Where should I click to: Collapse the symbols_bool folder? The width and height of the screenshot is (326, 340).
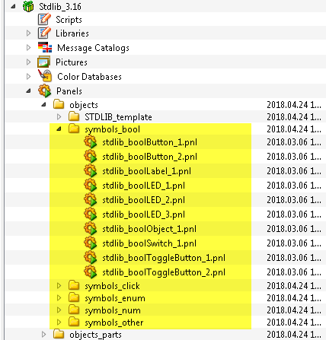[59, 129]
